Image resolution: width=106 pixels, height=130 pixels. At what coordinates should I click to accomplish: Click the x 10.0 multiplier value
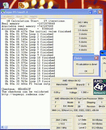click(x=62, y=124)
